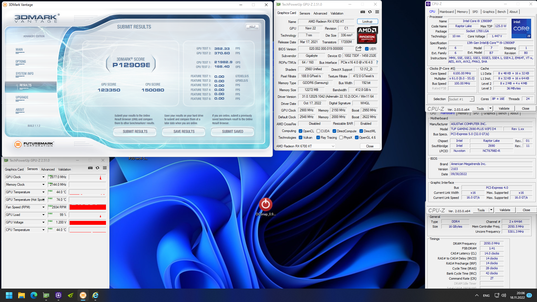
Task: Open the hamburger menu in top GPU-Z window
Action: click(x=377, y=12)
